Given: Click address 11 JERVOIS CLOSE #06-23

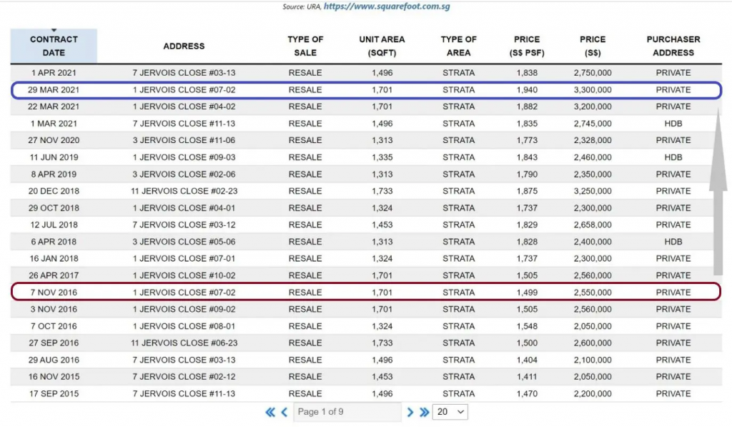Looking at the screenshot, I should coord(184,343).
